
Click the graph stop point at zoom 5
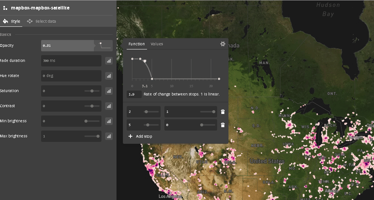pos(152,79)
